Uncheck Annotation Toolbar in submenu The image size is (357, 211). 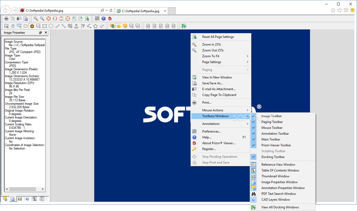283,134
